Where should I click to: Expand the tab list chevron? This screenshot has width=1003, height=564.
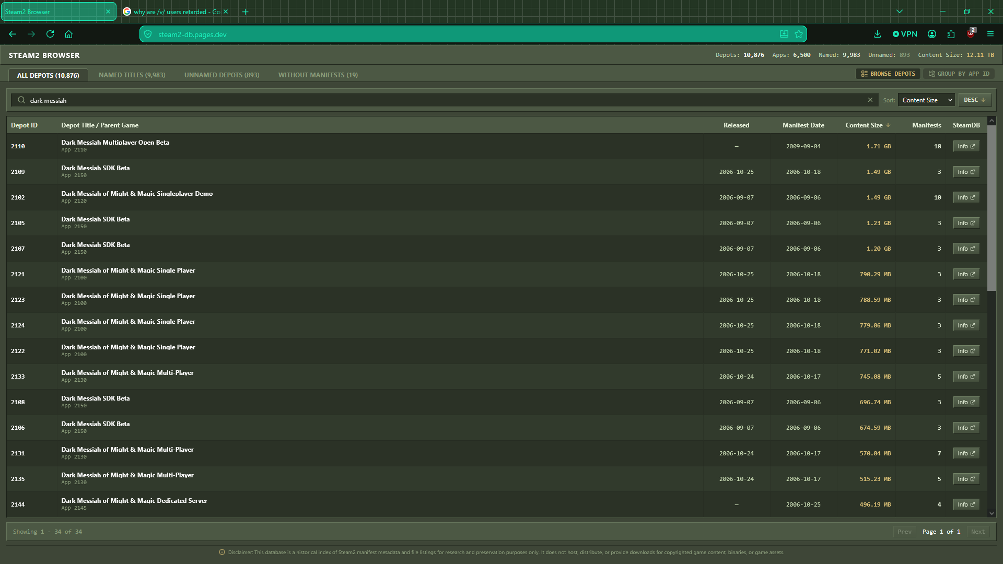899,11
